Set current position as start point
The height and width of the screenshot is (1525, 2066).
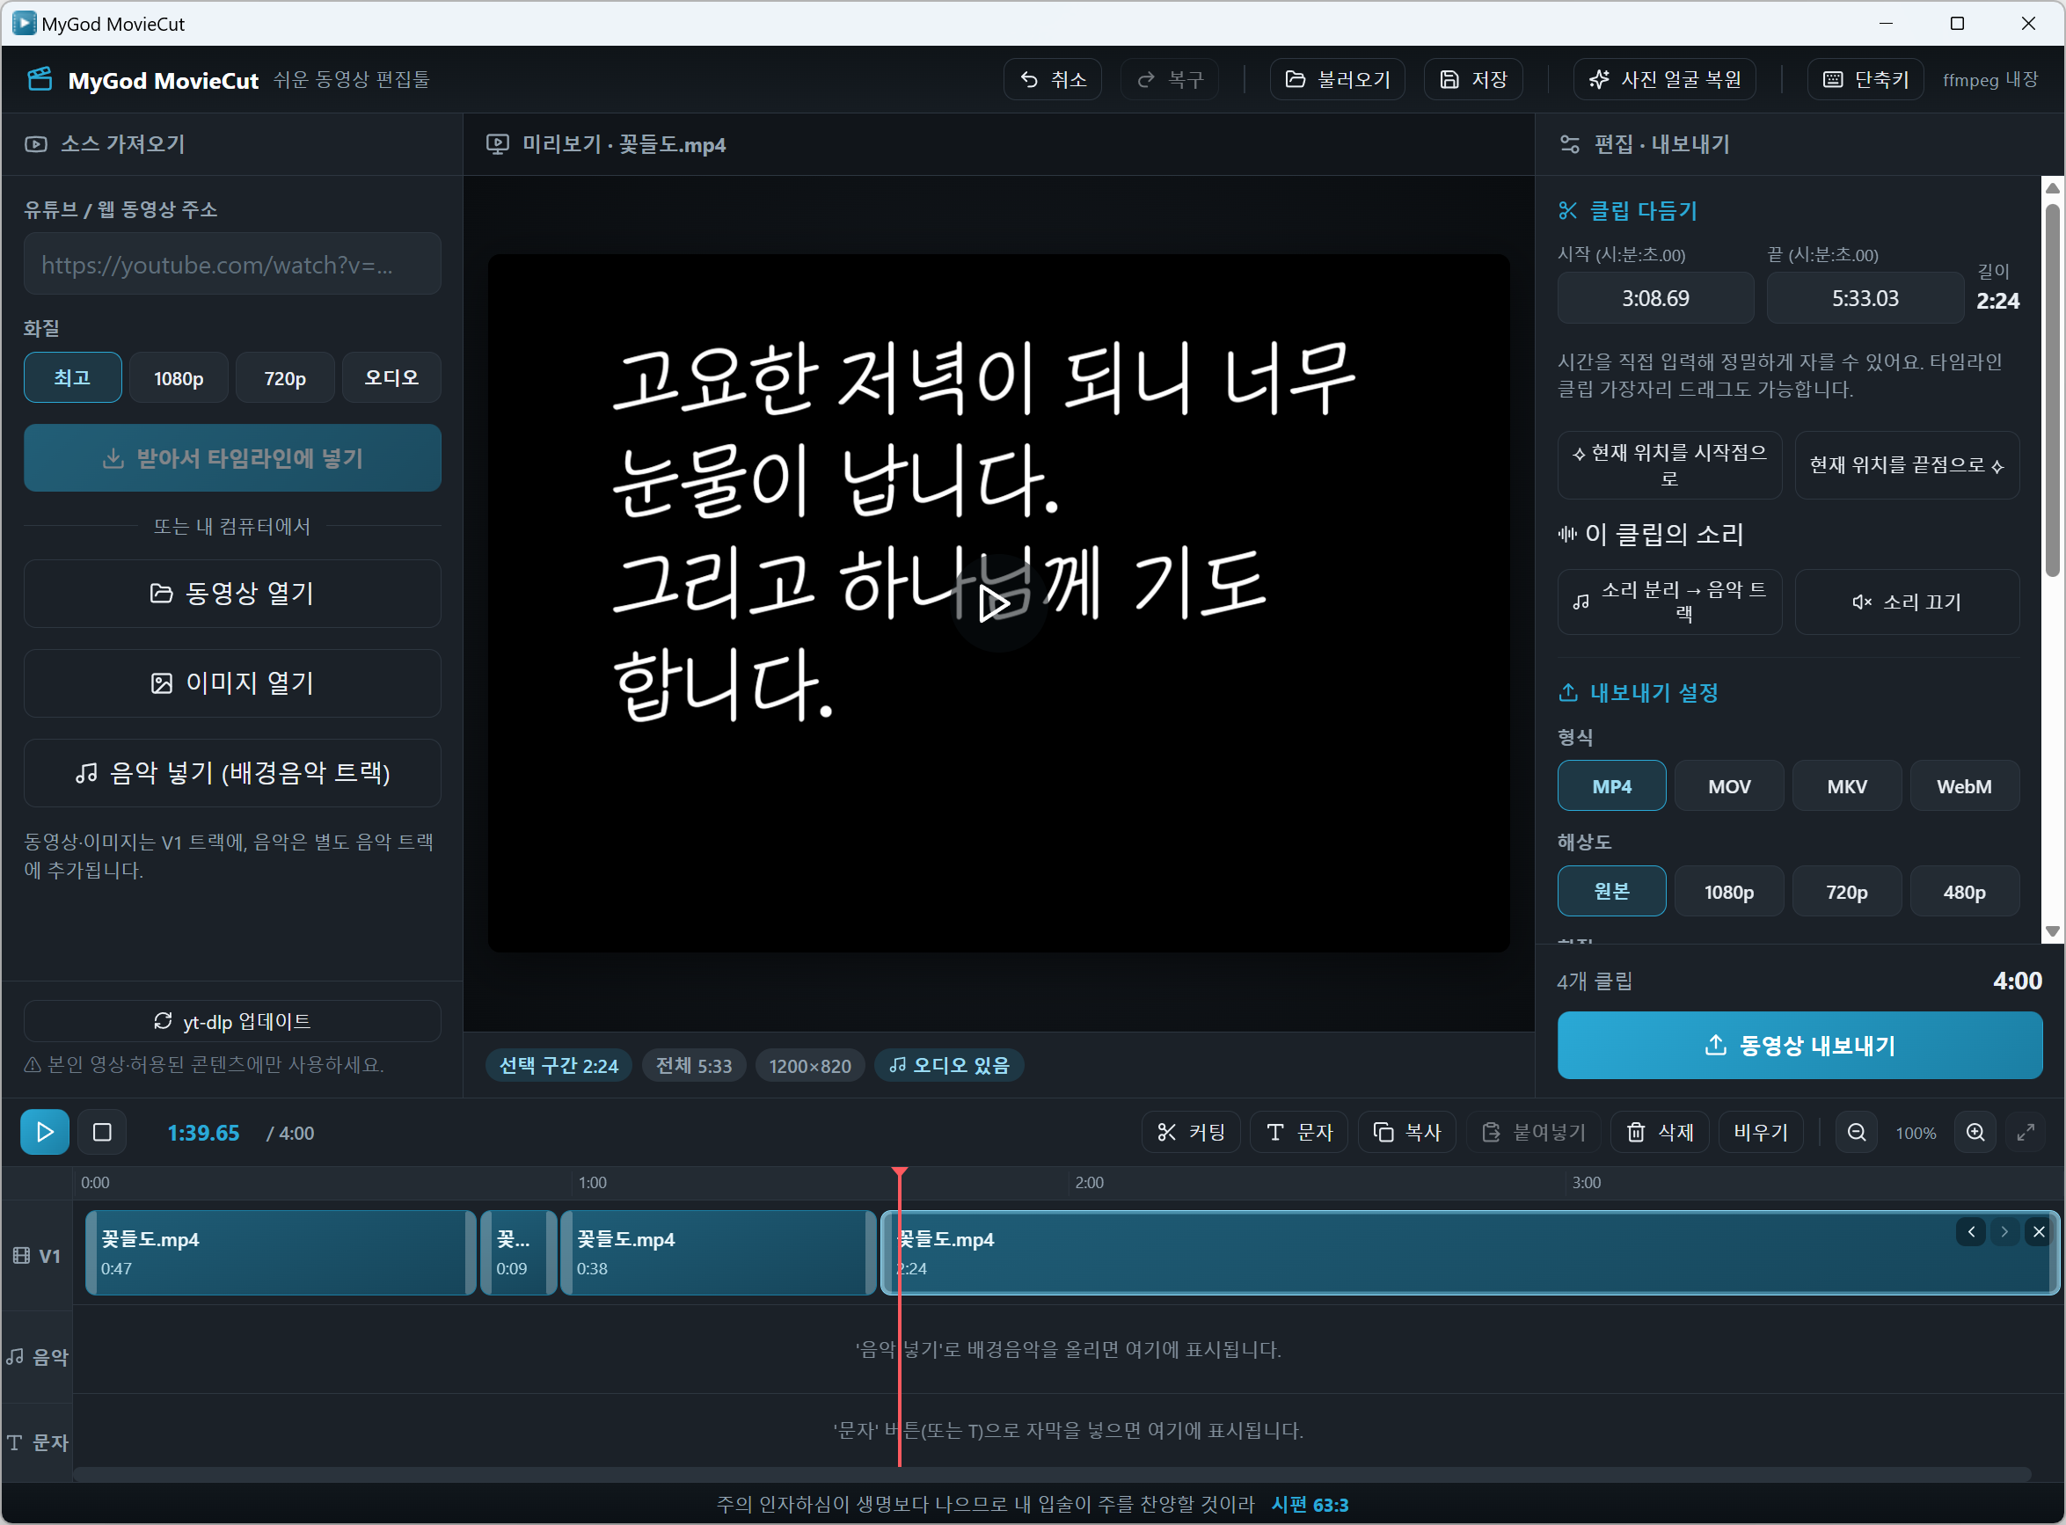tap(1669, 465)
